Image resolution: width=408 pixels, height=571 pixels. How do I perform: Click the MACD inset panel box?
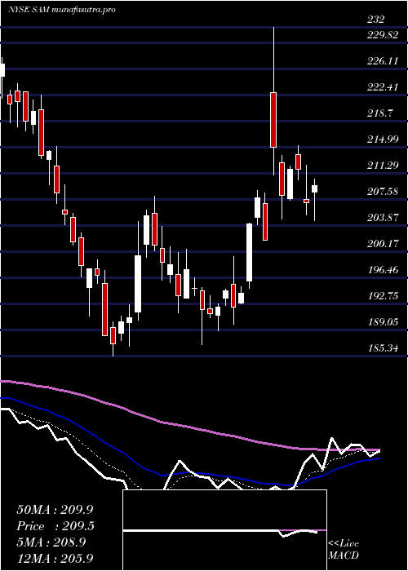click(224, 530)
